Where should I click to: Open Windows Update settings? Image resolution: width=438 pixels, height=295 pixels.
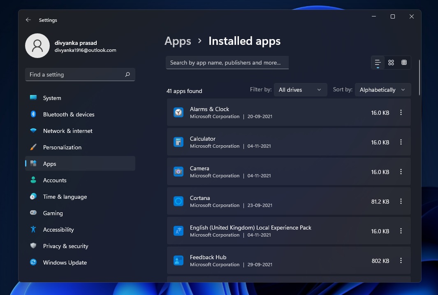[x=80, y=262]
